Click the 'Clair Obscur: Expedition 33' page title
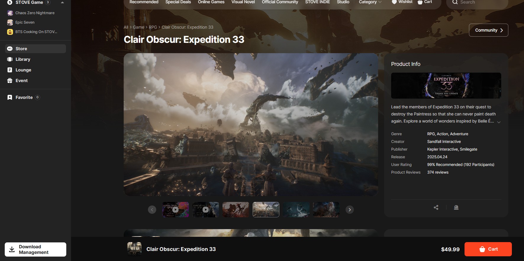 [184, 40]
